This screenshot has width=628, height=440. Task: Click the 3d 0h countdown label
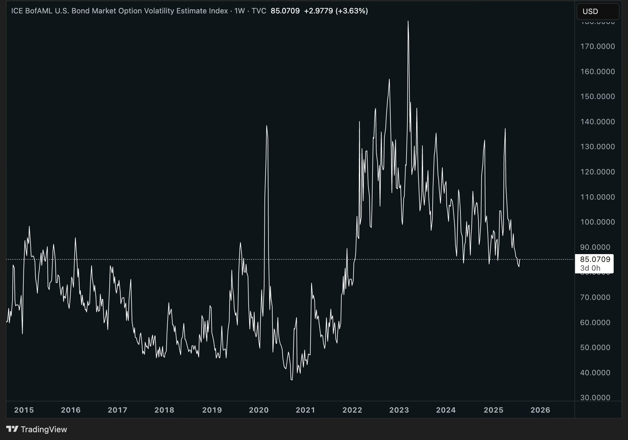tap(590, 268)
